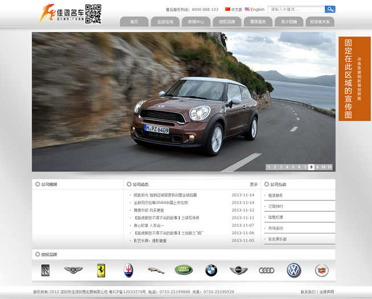The width and height of the screenshot is (372, 299).
Task: Switch language to English
Action: pyautogui.click(x=255, y=10)
